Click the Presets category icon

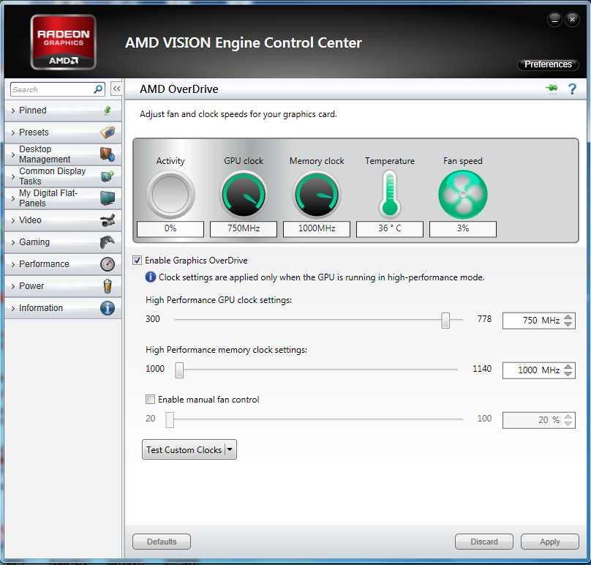click(108, 132)
